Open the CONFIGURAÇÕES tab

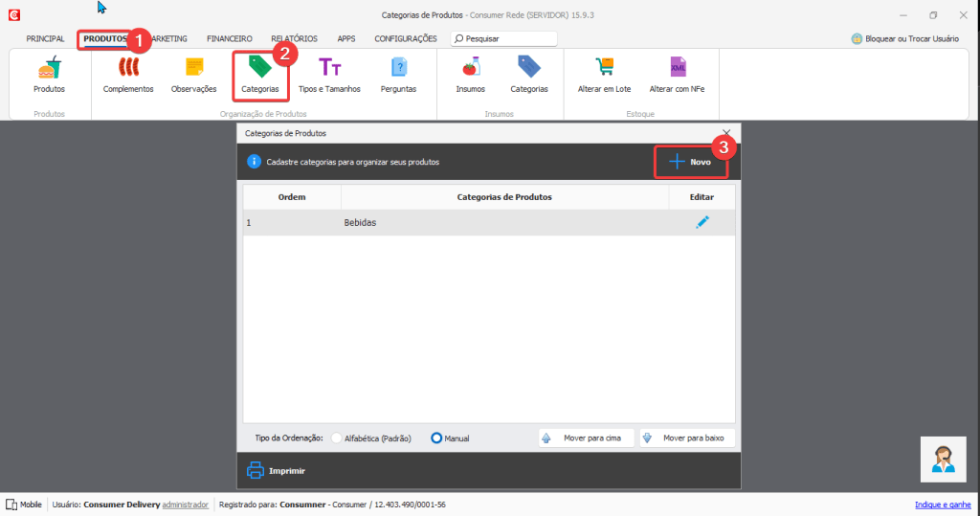(405, 39)
